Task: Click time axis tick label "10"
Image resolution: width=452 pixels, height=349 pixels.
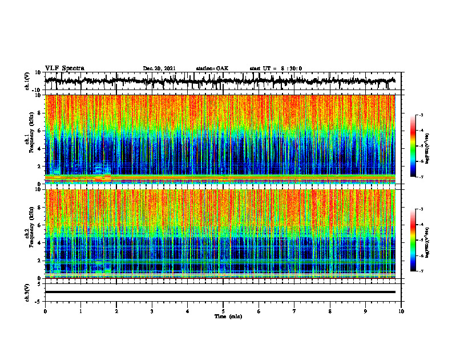Action: click(x=401, y=311)
